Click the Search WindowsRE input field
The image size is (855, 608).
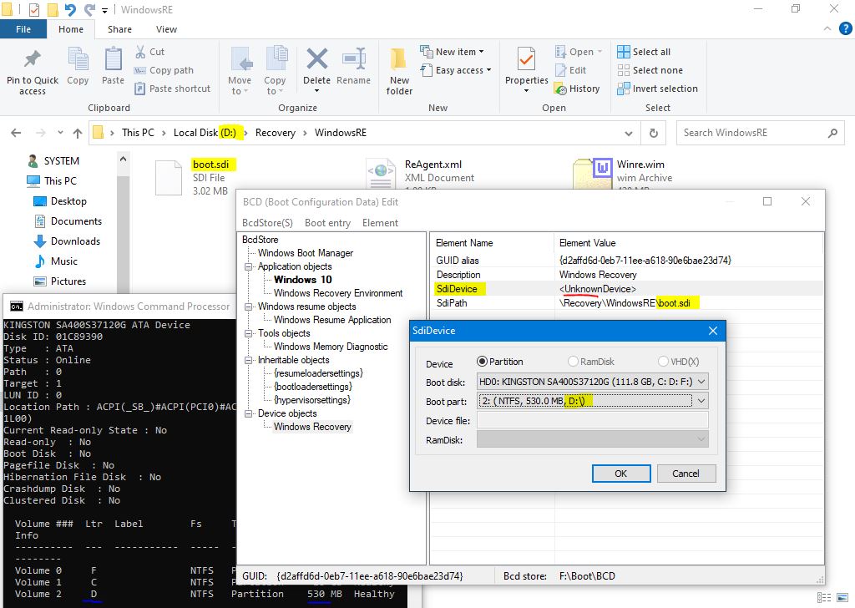coord(751,133)
